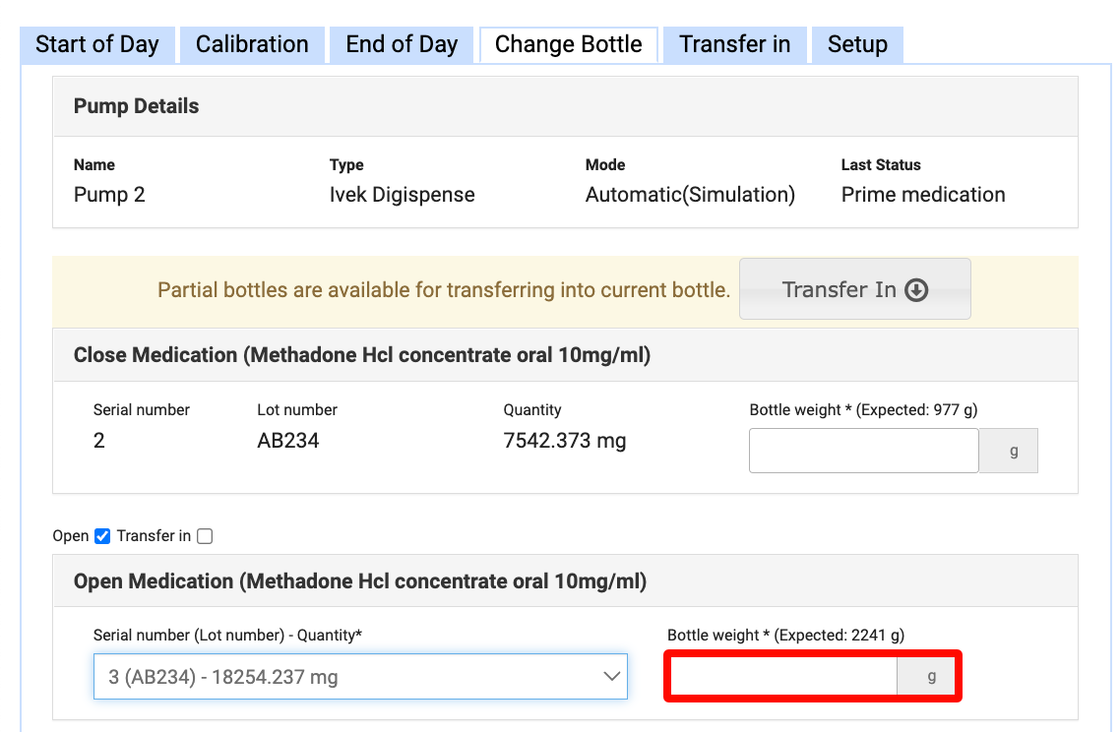Click the g unit beside Open Medication weight
The image size is (1120, 732).
(931, 677)
